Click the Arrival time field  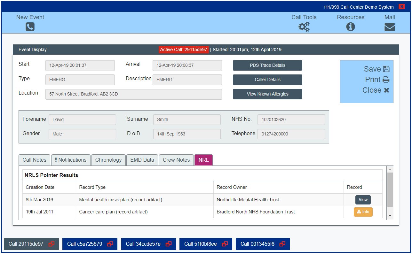tap(187, 65)
